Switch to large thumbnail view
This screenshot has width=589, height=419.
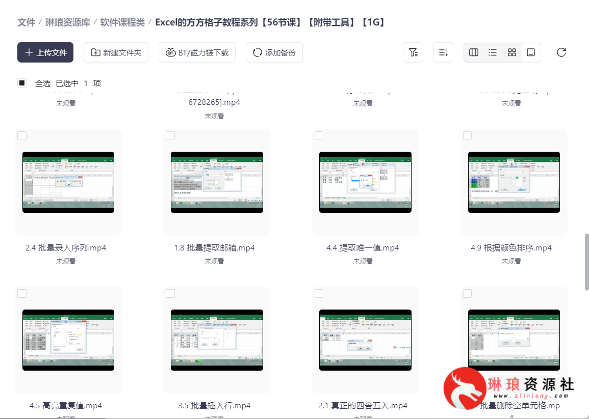coord(531,52)
